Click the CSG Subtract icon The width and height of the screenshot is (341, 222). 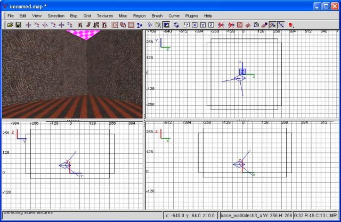[x=115, y=25]
